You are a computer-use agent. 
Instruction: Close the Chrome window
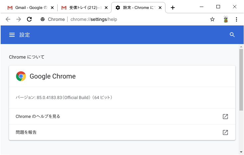coord(234,7)
